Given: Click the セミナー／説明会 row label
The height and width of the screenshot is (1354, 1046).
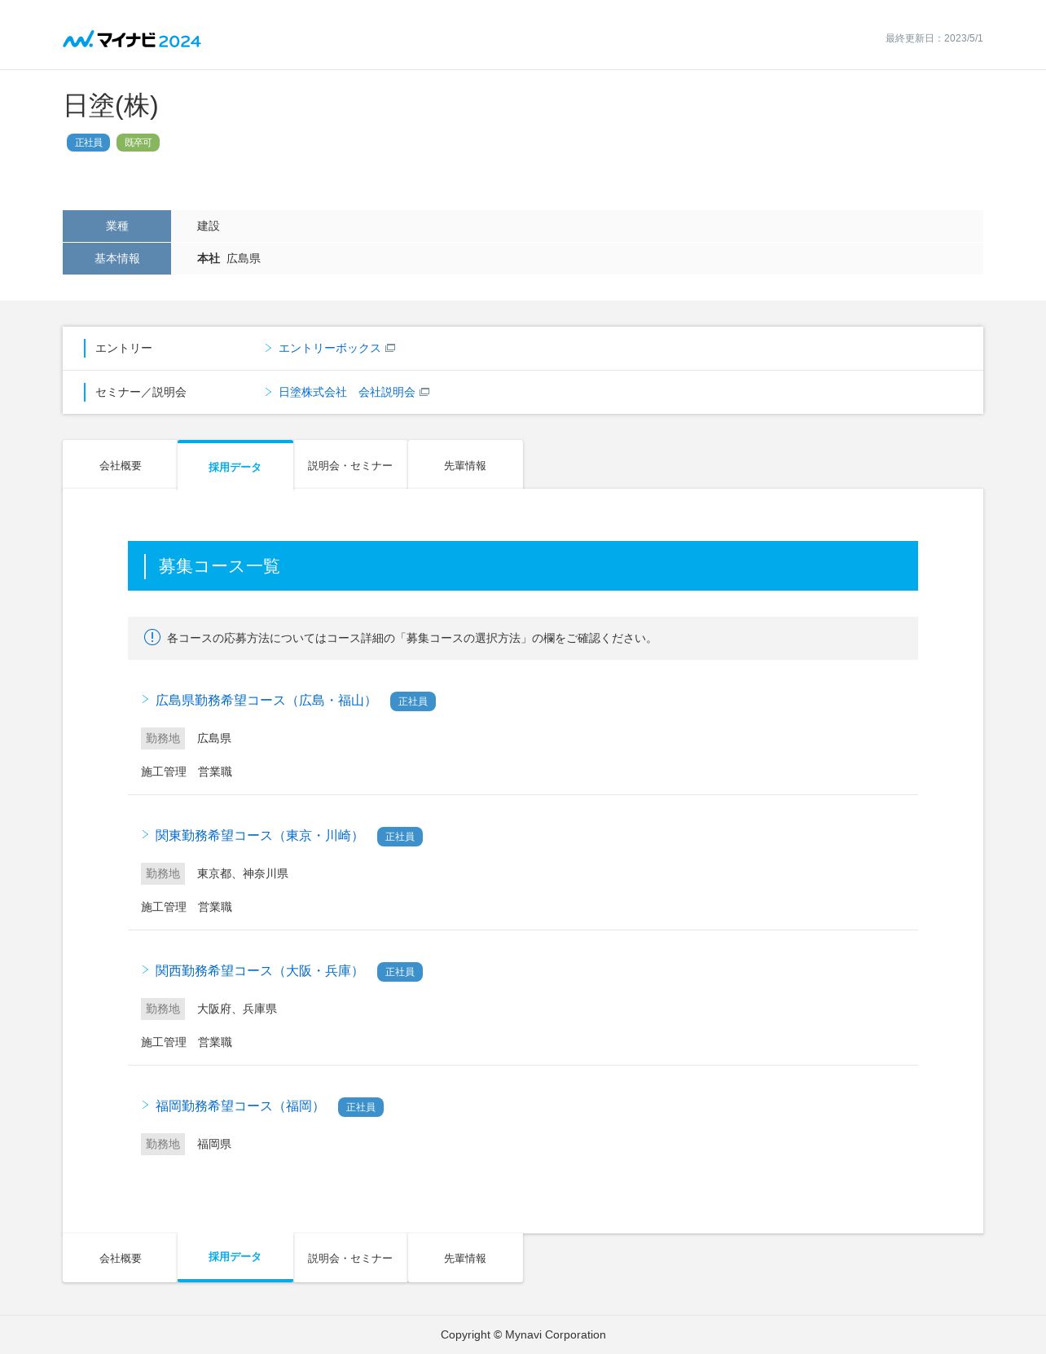Looking at the screenshot, I should [141, 392].
